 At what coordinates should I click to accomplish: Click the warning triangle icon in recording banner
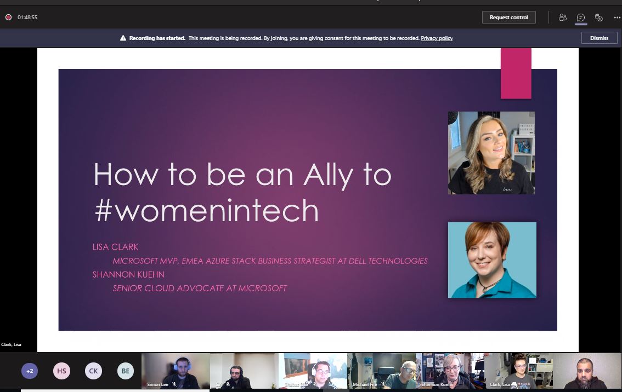click(x=123, y=38)
